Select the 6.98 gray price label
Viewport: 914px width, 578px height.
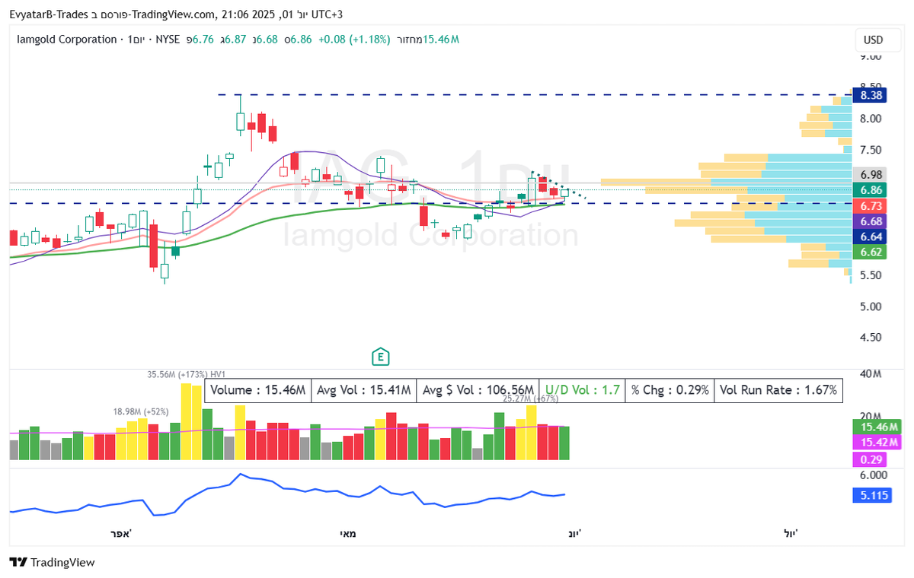coord(871,175)
